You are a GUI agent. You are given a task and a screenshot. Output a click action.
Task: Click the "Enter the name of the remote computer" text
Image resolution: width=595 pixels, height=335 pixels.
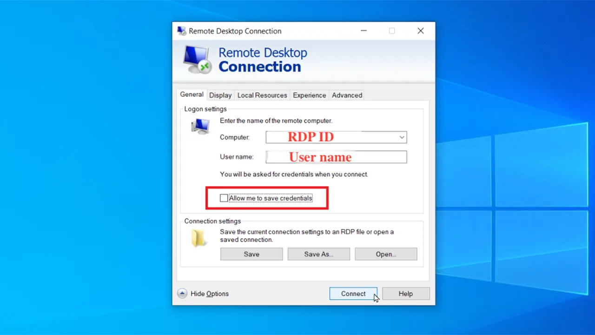point(276,121)
